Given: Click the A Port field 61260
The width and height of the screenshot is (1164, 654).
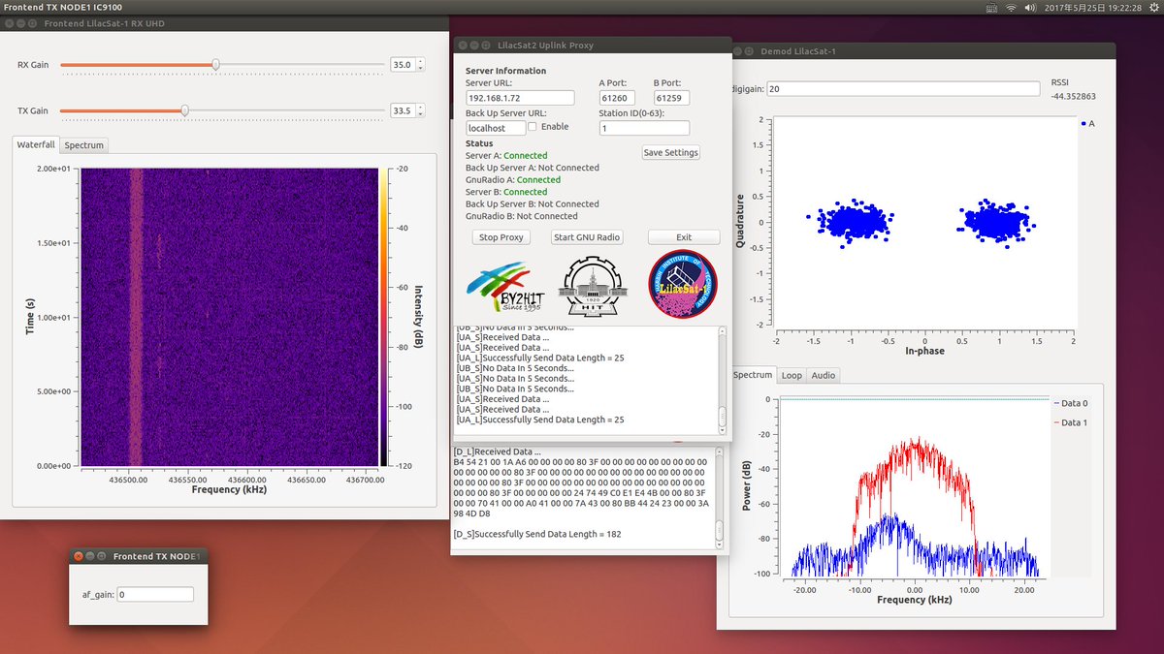Looking at the screenshot, I should 618,98.
